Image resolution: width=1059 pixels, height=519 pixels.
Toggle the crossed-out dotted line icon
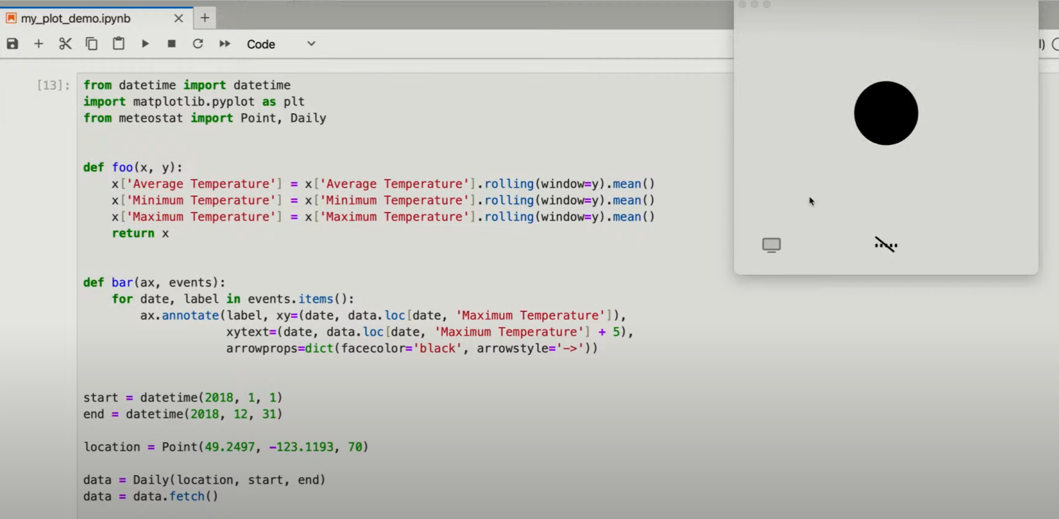pos(886,245)
